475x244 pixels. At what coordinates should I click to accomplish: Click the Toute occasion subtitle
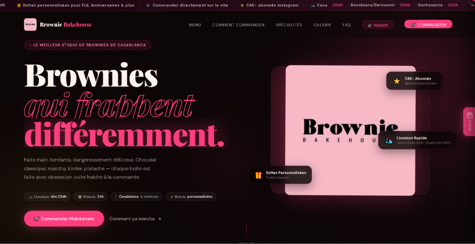[277, 177]
